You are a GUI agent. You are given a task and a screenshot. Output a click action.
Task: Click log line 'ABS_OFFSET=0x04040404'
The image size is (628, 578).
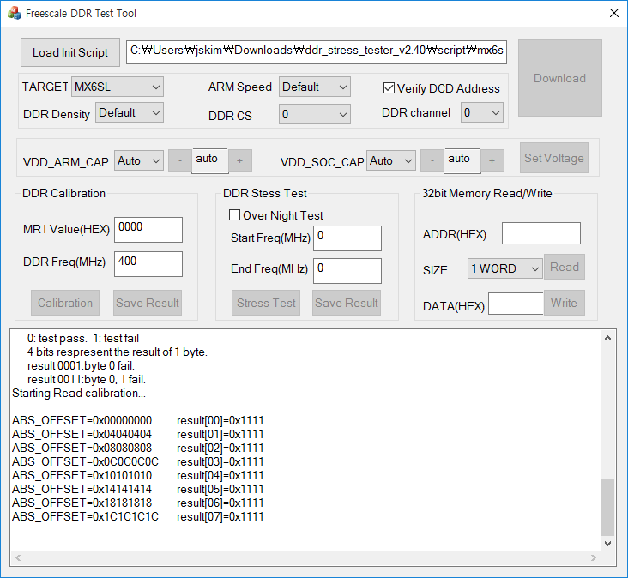pyautogui.click(x=82, y=434)
